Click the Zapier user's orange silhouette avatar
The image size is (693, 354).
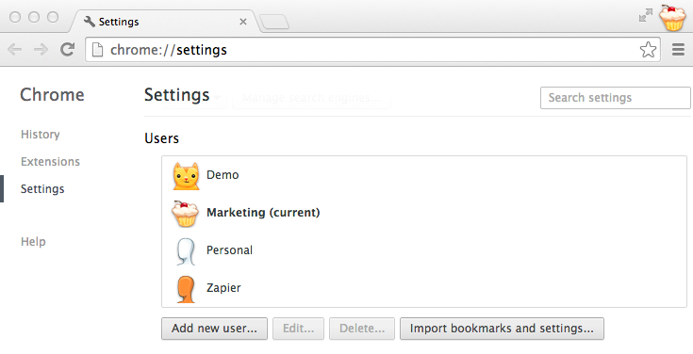(186, 290)
